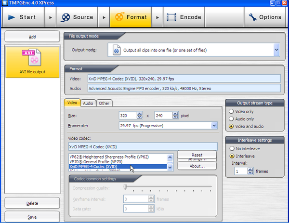
Task: Click arrow between Start and Source
Action: point(50,17)
